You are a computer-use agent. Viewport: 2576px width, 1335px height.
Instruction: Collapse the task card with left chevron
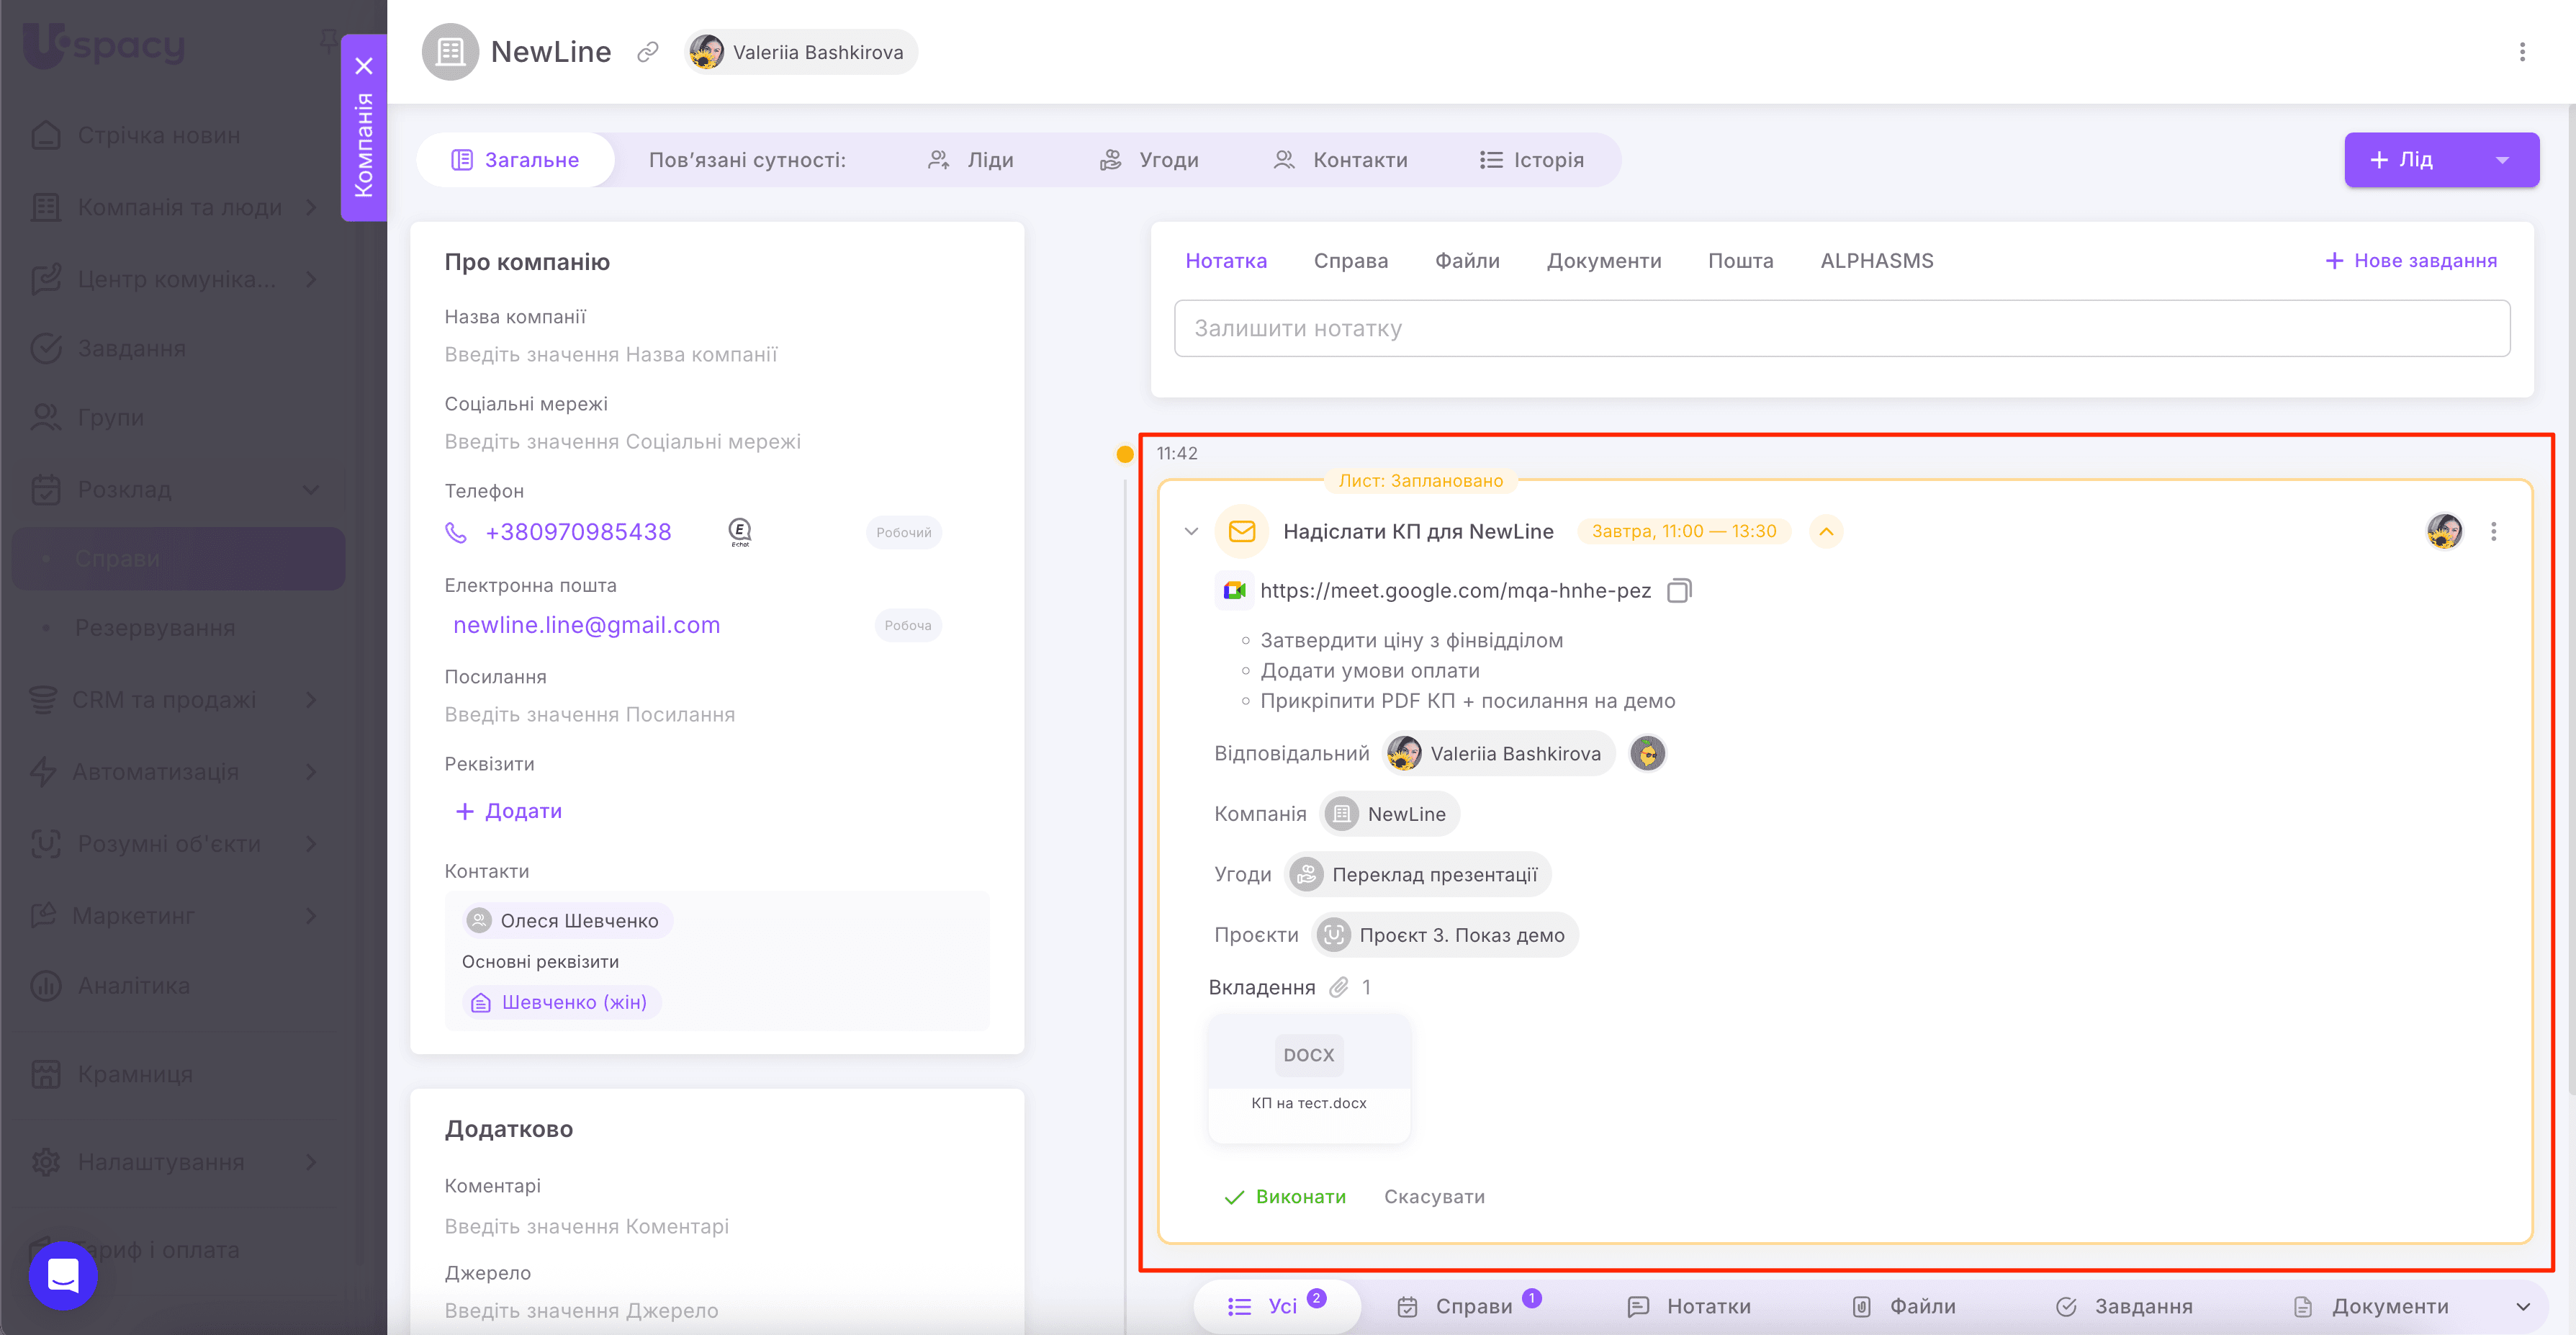[1191, 532]
